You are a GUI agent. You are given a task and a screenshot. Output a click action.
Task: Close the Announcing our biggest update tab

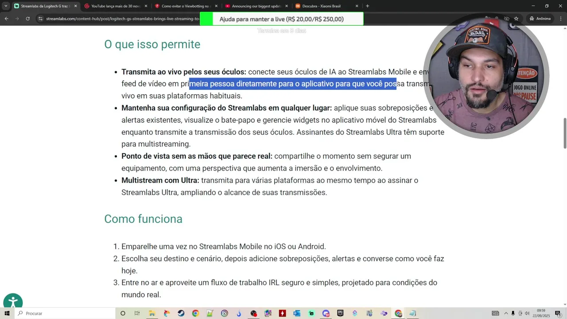coord(286,6)
